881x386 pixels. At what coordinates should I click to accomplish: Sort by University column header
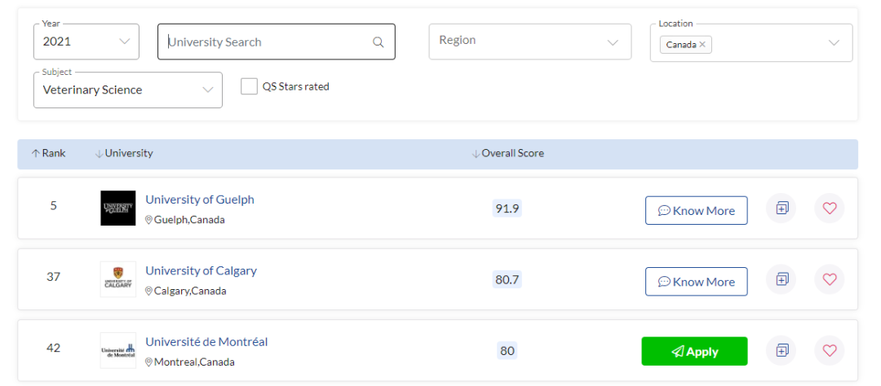point(124,153)
